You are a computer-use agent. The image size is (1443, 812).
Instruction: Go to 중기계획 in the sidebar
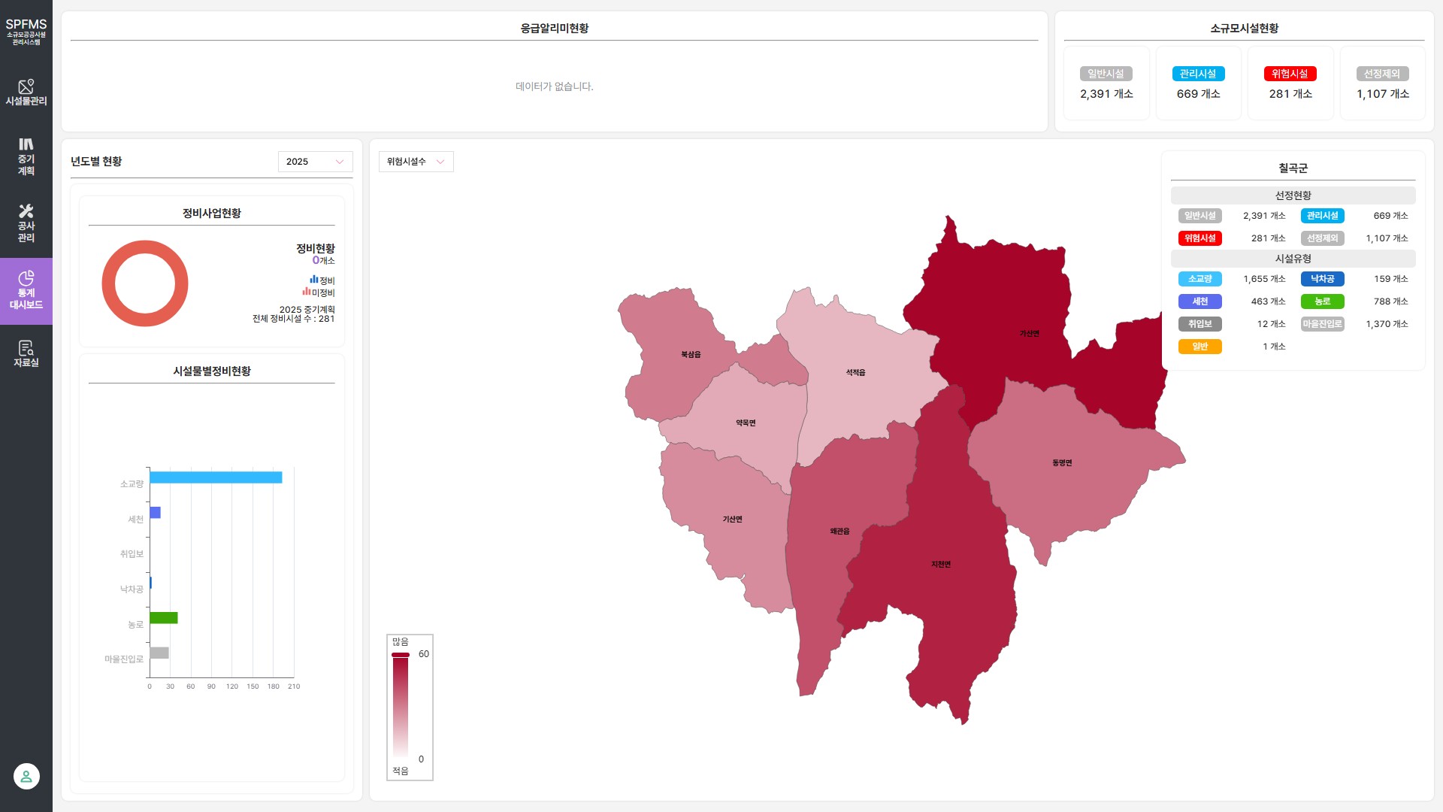pos(26,156)
